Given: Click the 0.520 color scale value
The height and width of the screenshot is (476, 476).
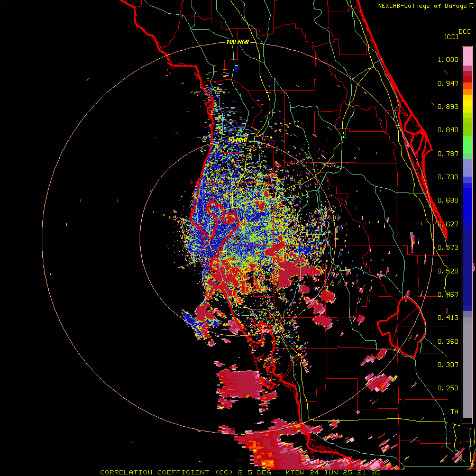Looking at the screenshot, I should coord(448,271).
